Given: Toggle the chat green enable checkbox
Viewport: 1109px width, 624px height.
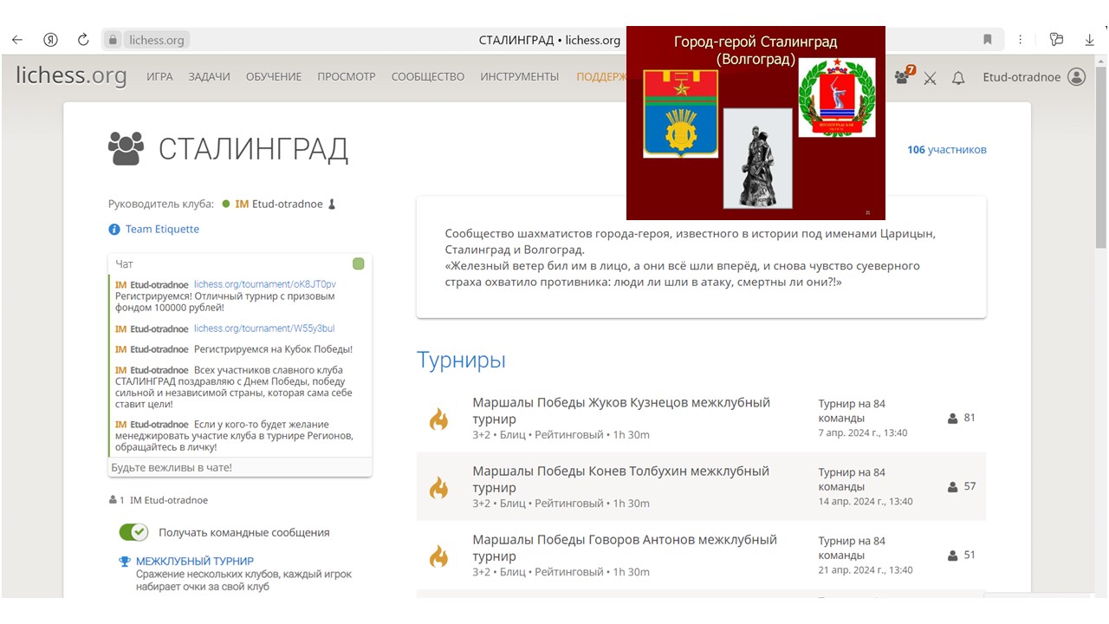Looking at the screenshot, I should 359,263.
